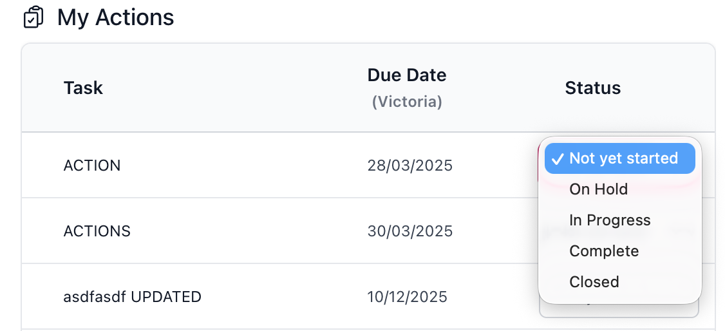
Task: Click the Status column header
Action: [592, 88]
